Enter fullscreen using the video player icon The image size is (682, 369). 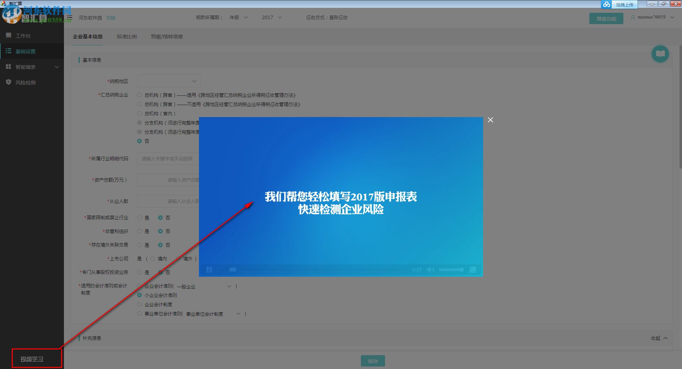point(473,270)
